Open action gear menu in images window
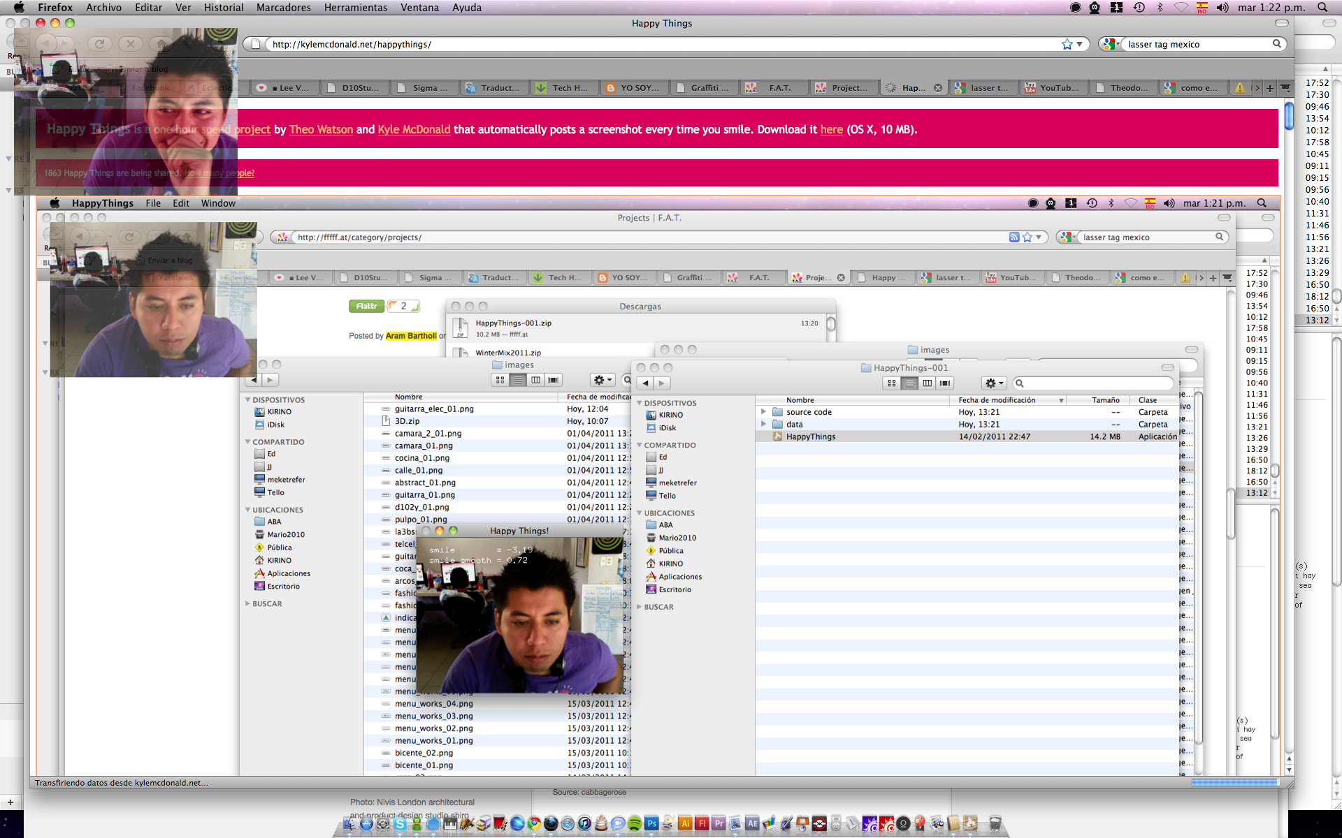Viewport: 1342px width, 838px height. [602, 380]
